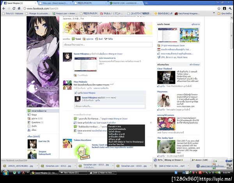234x183 pixels.
Task: Click the browser forward arrow
Action: [x=9, y=9]
